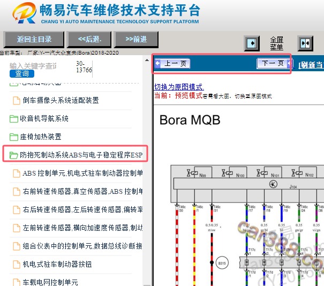Click the scrollbar up arrow in tree panel
This screenshot has height=286, width=324.
(x=147, y=60)
